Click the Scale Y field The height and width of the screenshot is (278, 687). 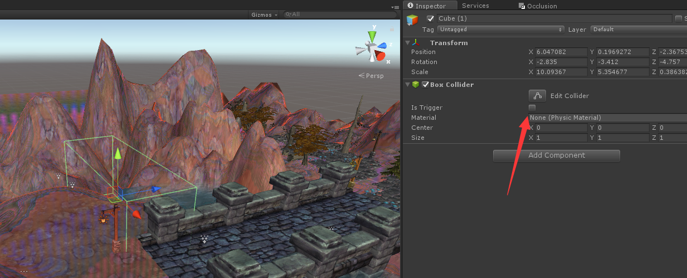tap(622, 72)
